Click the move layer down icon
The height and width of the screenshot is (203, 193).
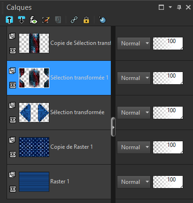pos(22,20)
